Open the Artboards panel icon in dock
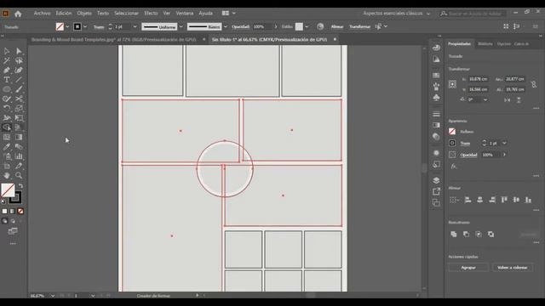Image resolution: width=545 pixels, height=306 pixels. 436,202
